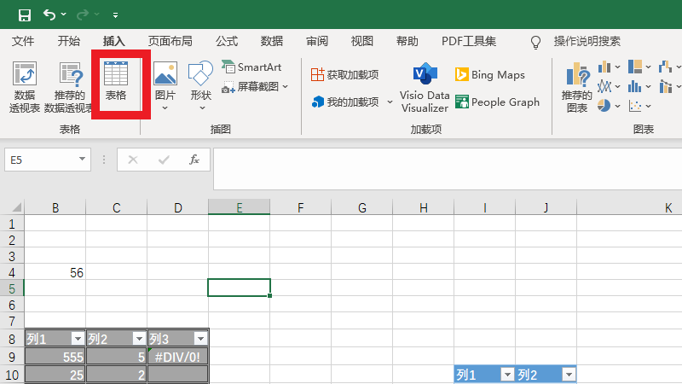Click the Table (表格) button
This screenshot has width=682, height=384.
tap(115, 84)
